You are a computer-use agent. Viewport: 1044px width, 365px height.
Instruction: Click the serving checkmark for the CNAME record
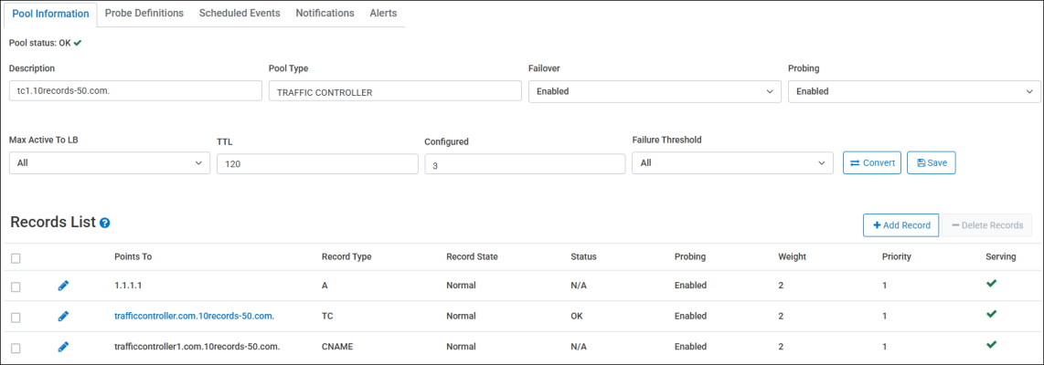click(991, 345)
